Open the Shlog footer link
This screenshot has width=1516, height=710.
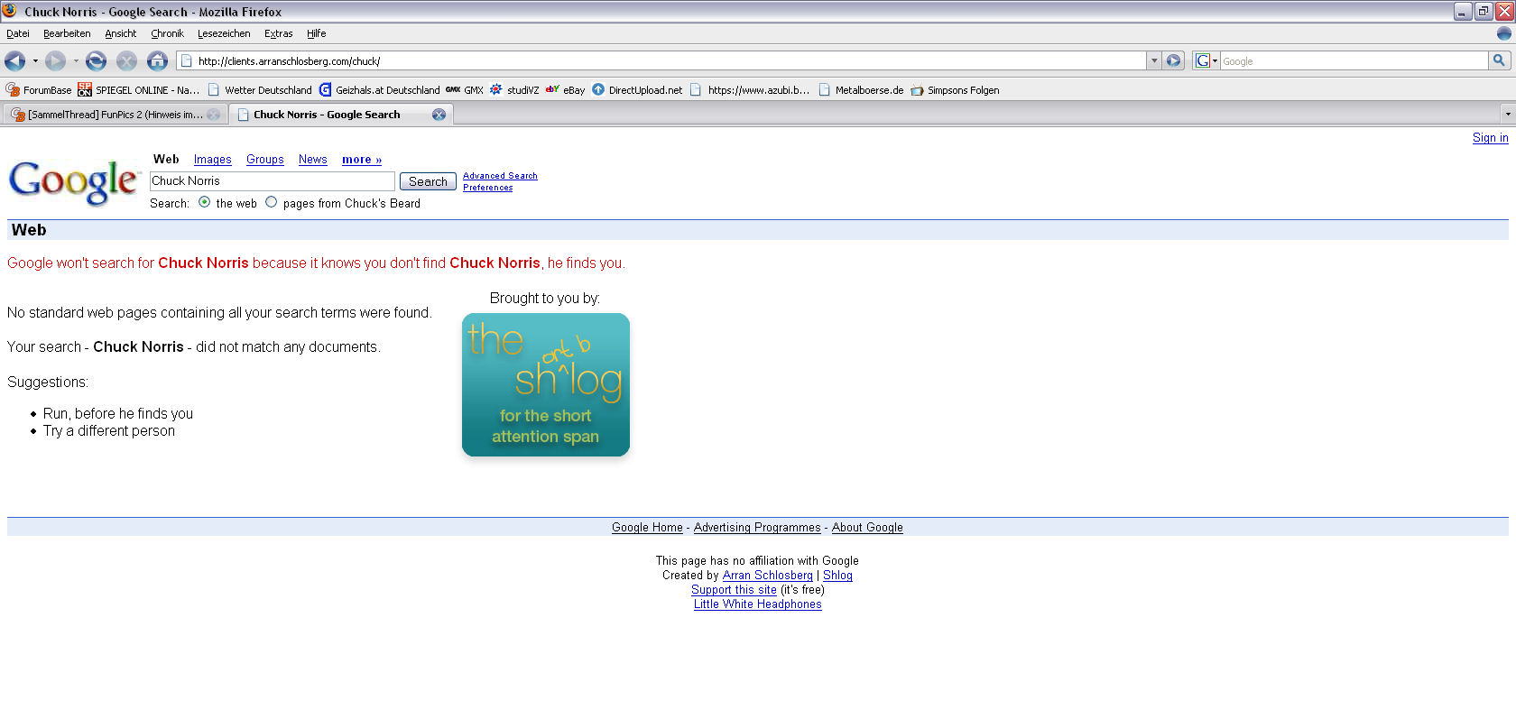tap(837, 576)
